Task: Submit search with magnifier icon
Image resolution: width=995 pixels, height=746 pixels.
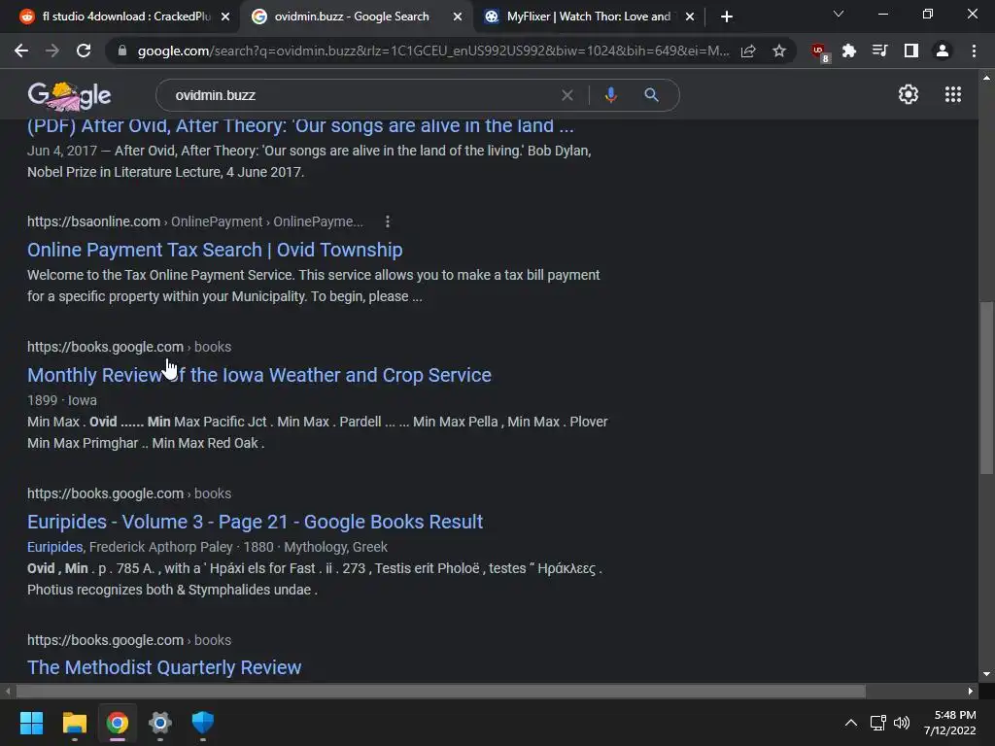Action: (x=651, y=95)
